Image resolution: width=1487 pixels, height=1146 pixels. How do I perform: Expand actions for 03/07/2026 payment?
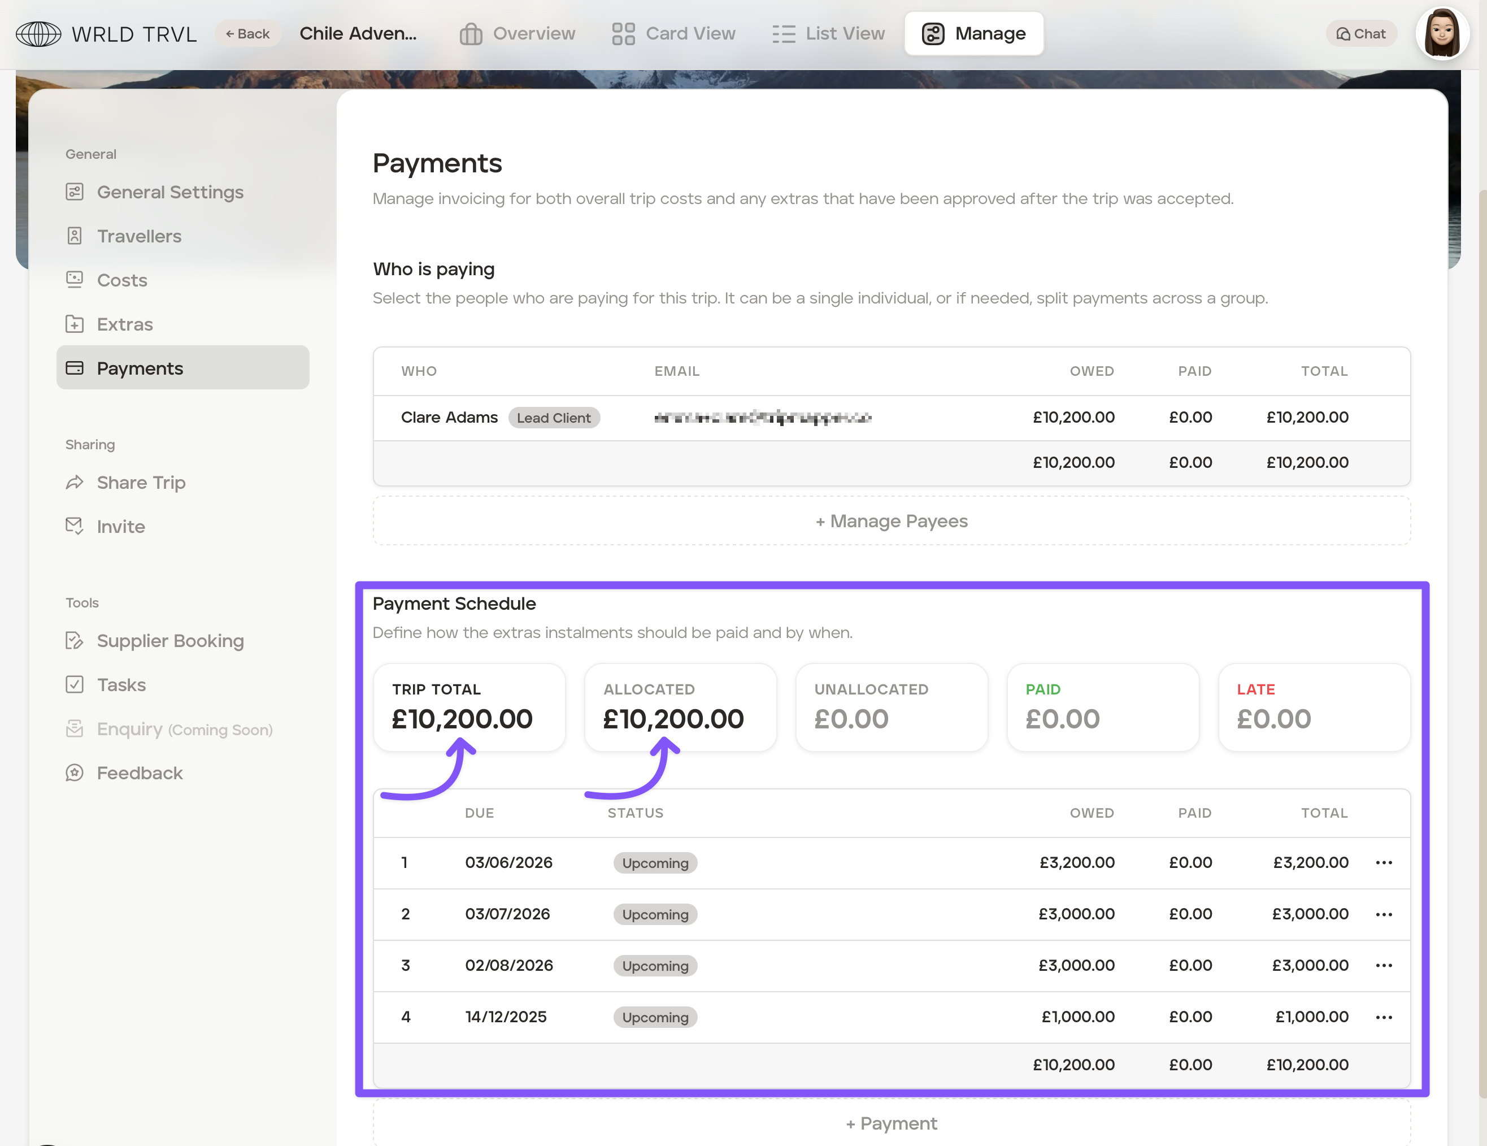[1384, 914]
